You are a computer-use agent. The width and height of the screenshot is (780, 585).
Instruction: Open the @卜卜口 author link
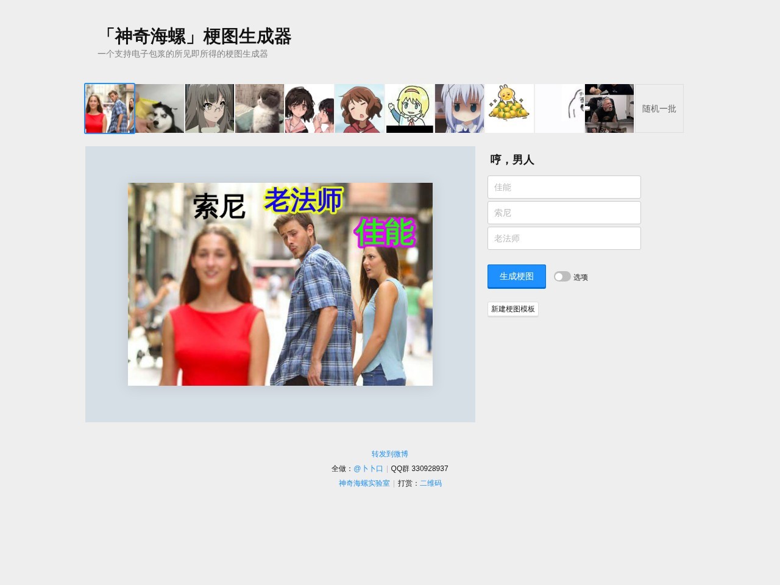(368, 469)
